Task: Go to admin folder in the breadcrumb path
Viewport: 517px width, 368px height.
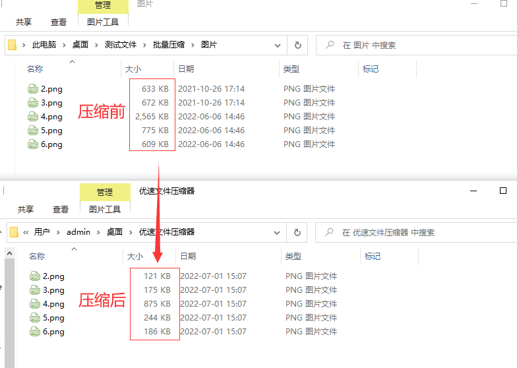Action: (x=78, y=233)
